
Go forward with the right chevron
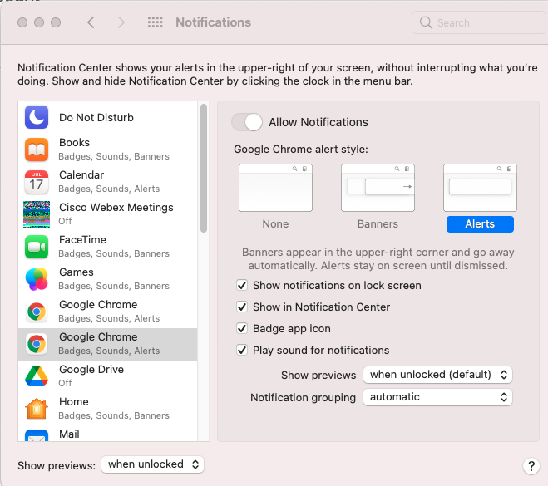click(121, 22)
